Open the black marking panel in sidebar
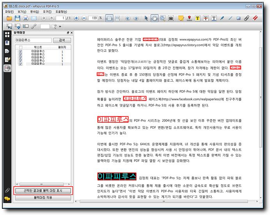The width and height of the screenshot is (270, 215). point(7,68)
